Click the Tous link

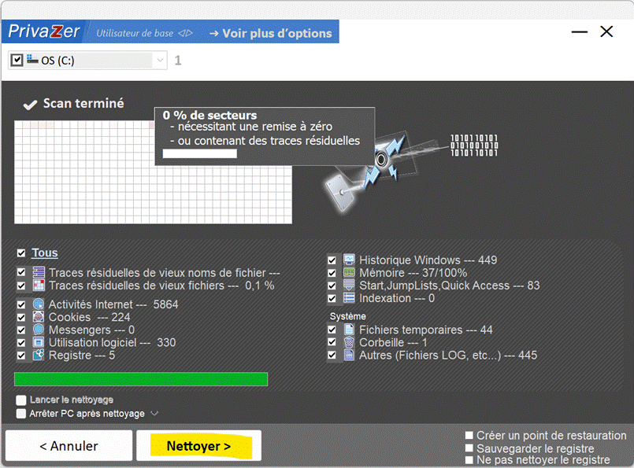44,252
